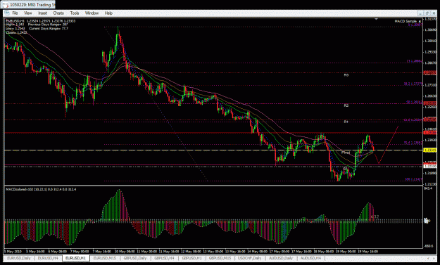Open the Window menu
This screenshot has width=440, height=265.
92,13
